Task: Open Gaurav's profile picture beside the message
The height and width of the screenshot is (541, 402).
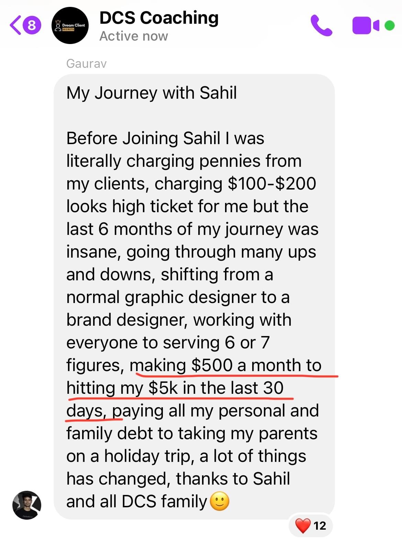Action: click(x=27, y=505)
